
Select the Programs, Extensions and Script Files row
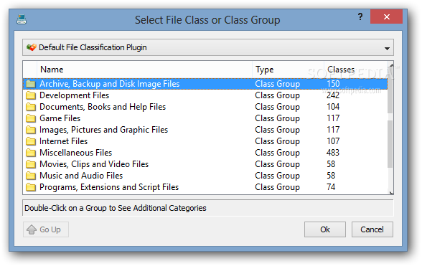pos(205,187)
